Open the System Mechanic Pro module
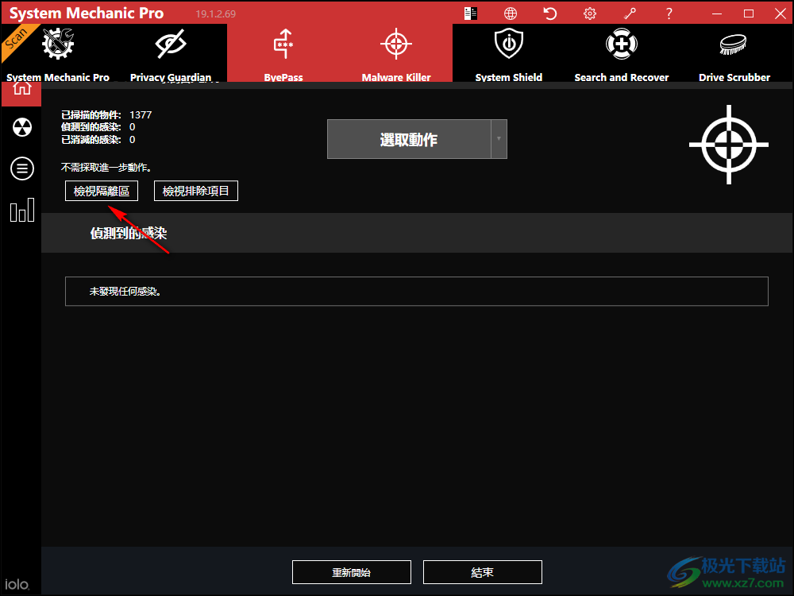This screenshot has width=794, height=596. [58, 52]
